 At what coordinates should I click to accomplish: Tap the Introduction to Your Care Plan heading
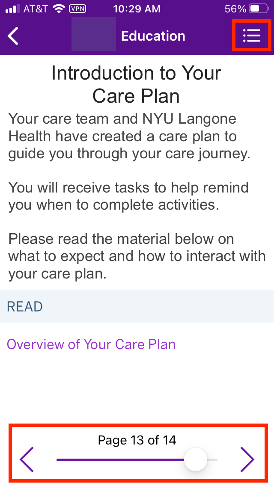(136, 84)
